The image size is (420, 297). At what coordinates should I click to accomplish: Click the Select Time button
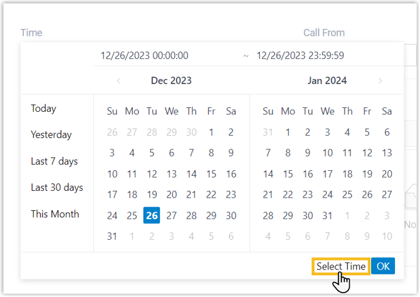[340, 266]
